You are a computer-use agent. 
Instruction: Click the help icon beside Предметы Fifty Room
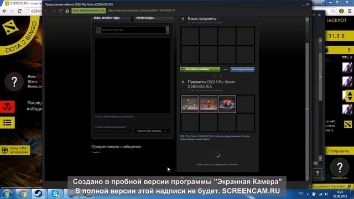(183, 82)
